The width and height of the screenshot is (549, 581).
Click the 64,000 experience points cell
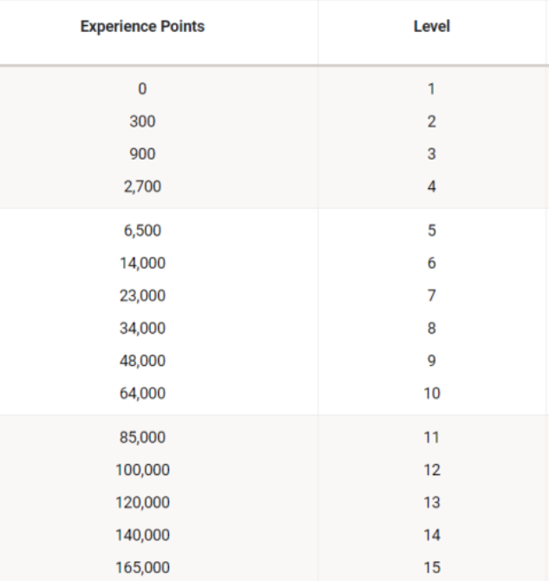[x=142, y=394]
